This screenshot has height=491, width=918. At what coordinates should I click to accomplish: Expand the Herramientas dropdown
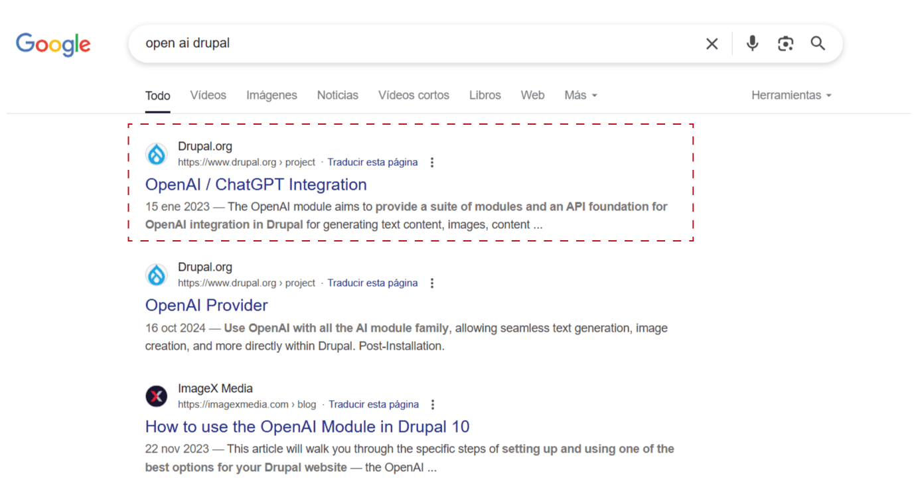tap(791, 96)
